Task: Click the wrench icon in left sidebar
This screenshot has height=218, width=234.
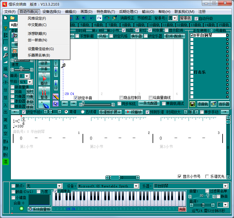Action: click(x=5, y=55)
